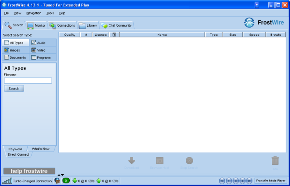The height and width of the screenshot is (186, 290).
Task: Click the green shared files count badge
Action: coord(66,181)
